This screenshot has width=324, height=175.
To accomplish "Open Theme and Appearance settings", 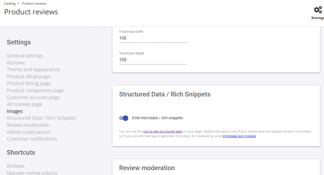I will pyautogui.click(x=33, y=70).
